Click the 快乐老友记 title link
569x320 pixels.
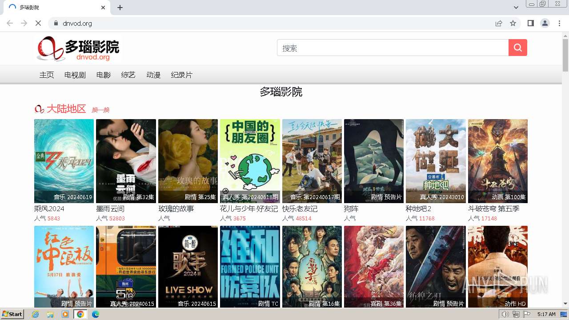(300, 208)
